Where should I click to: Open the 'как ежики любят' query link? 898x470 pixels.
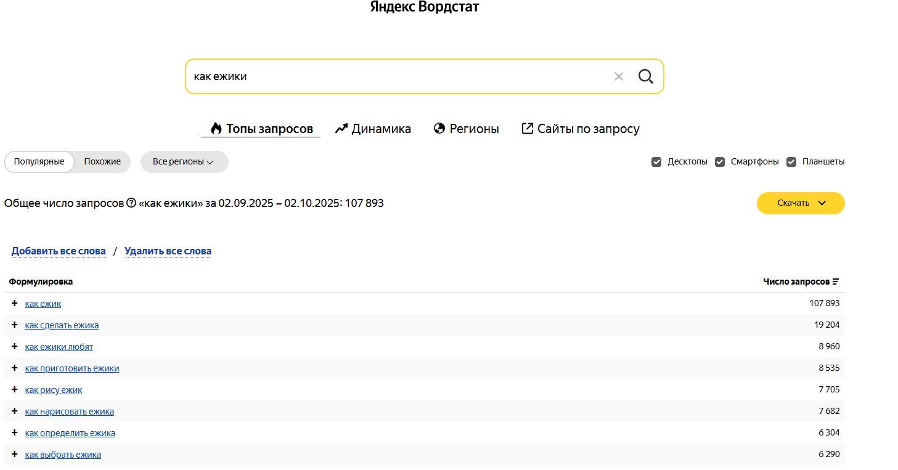point(59,347)
